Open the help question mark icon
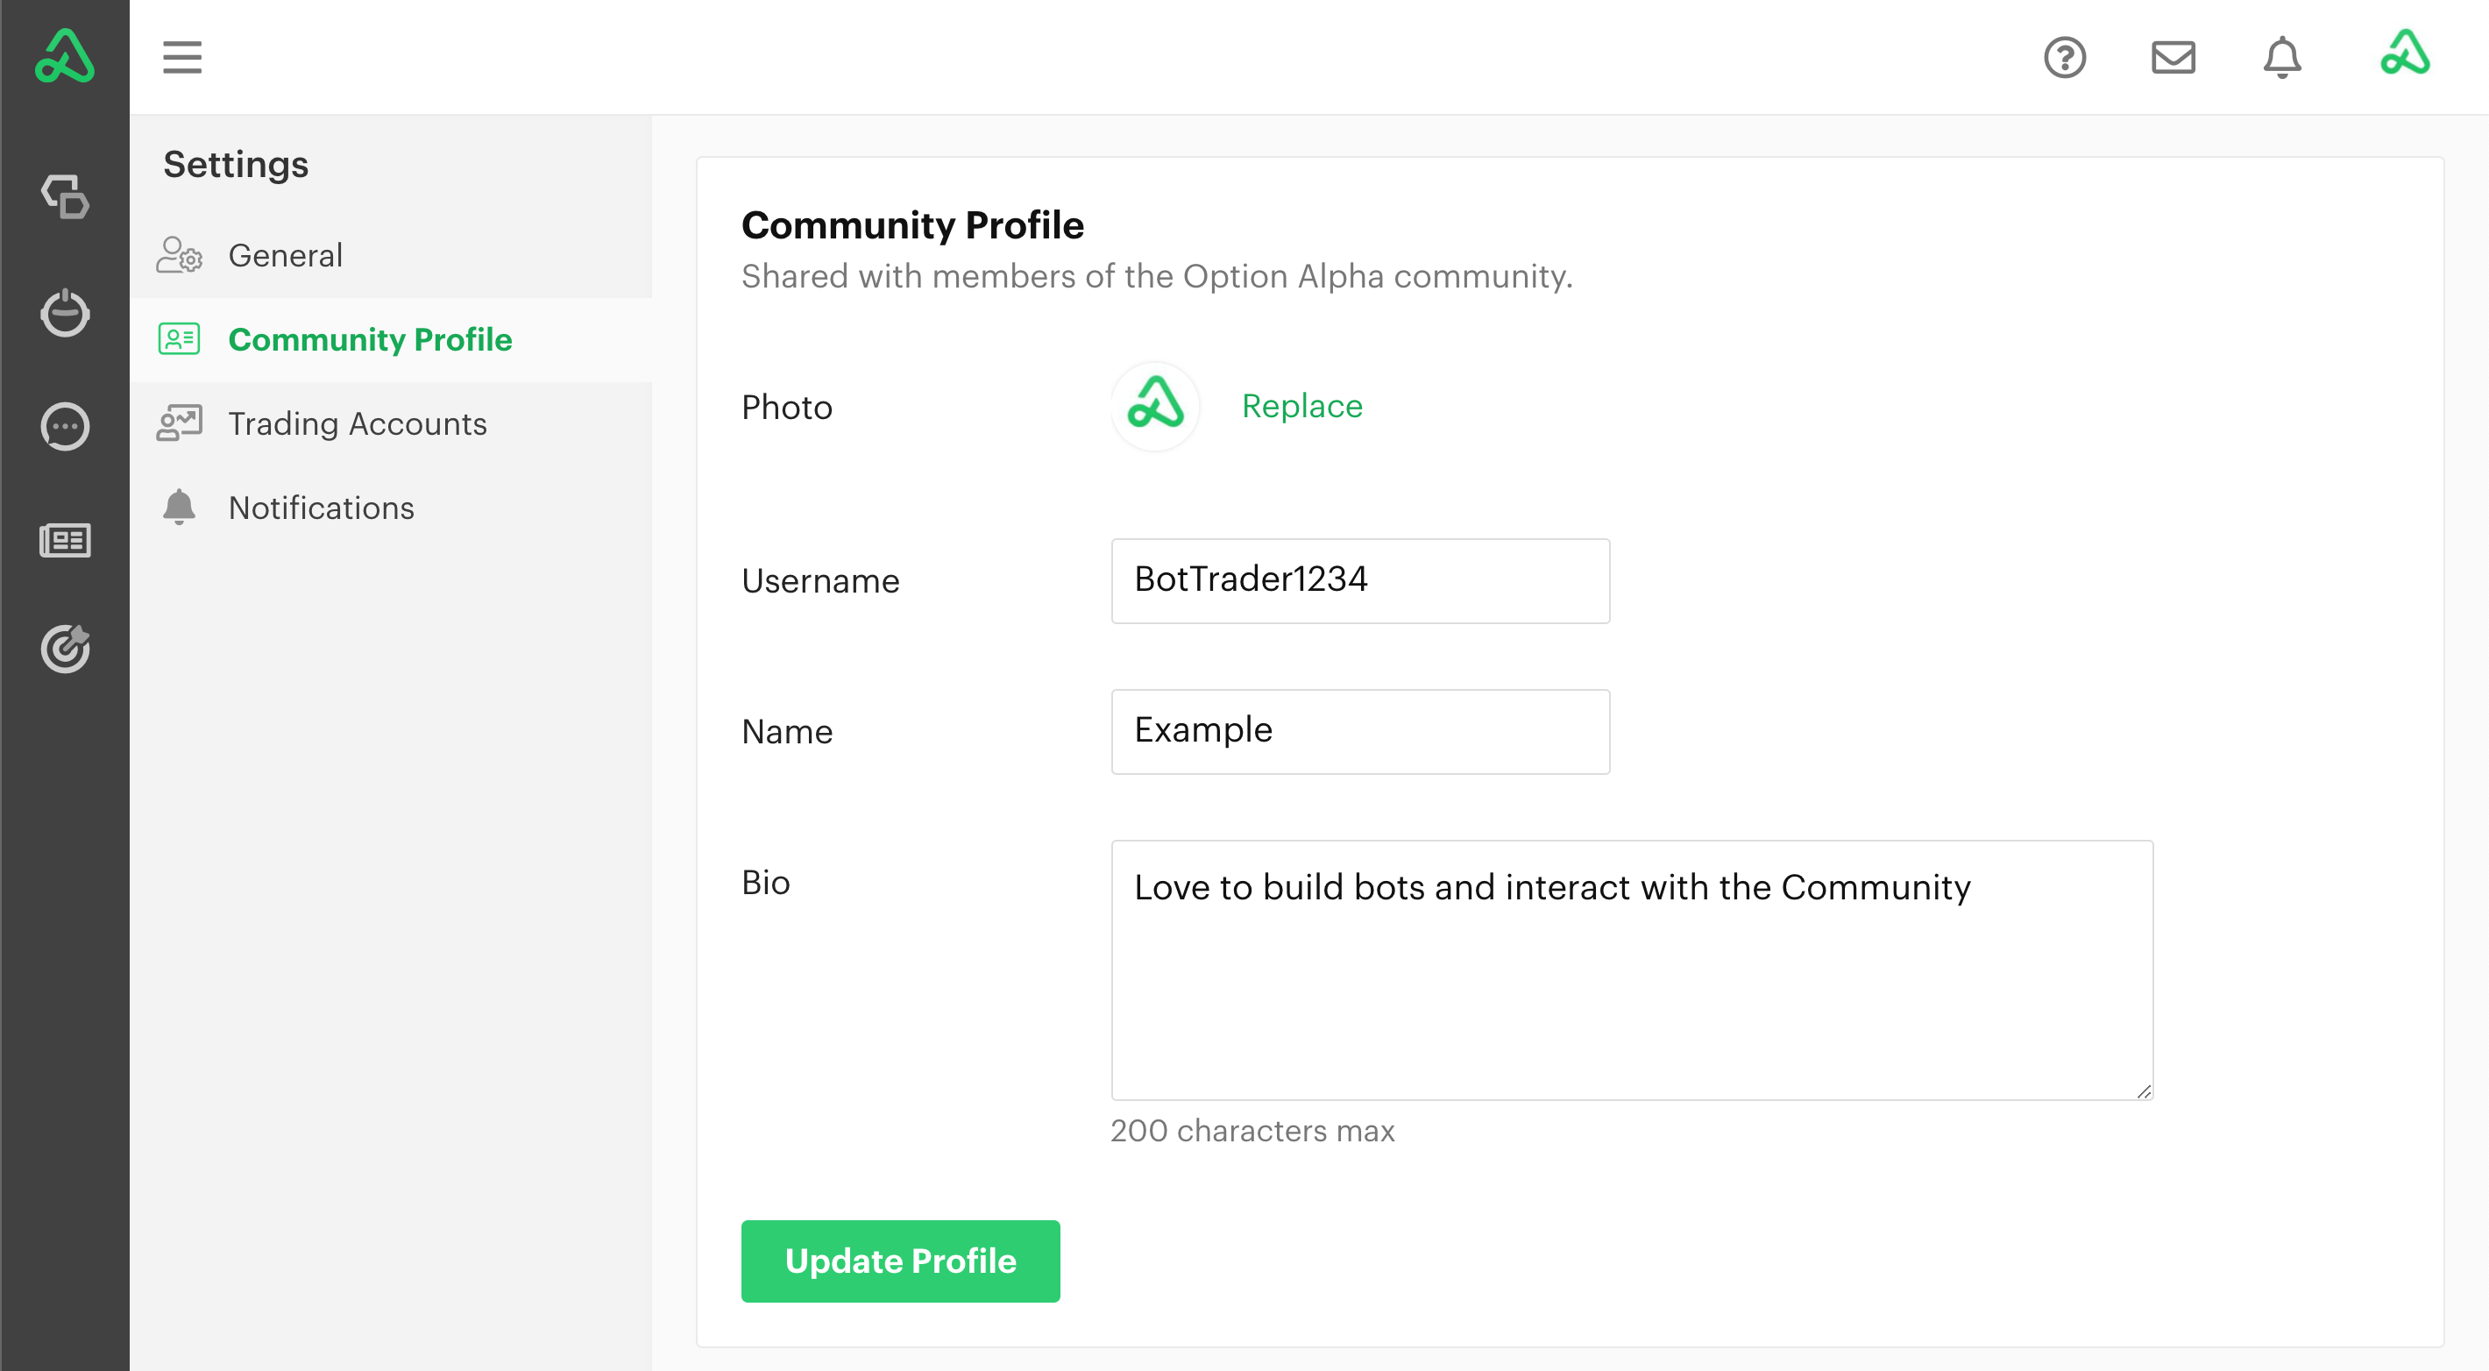2489x1371 pixels. (x=2065, y=57)
